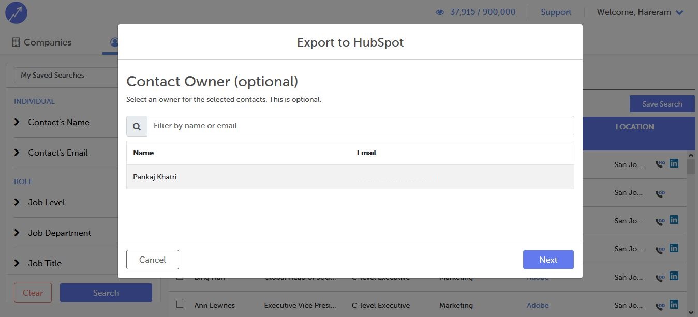Click the Filter by name or email field
This screenshot has width=698, height=317.
[x=361, y=126]
